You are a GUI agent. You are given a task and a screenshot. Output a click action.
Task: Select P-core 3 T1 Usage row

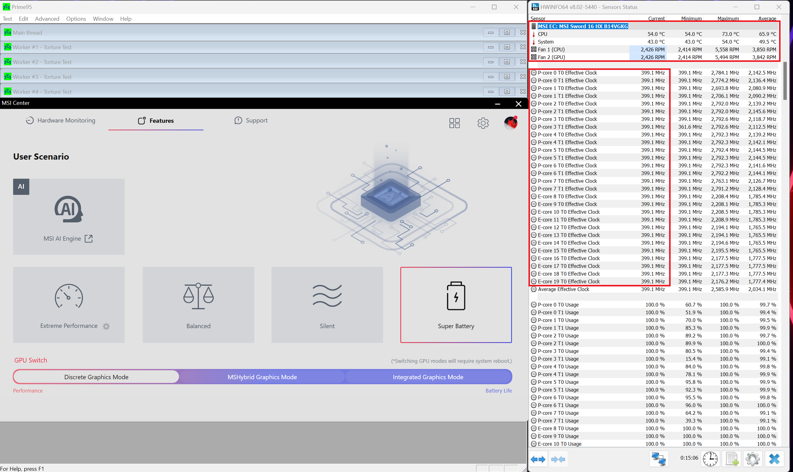tap(654, 359)
